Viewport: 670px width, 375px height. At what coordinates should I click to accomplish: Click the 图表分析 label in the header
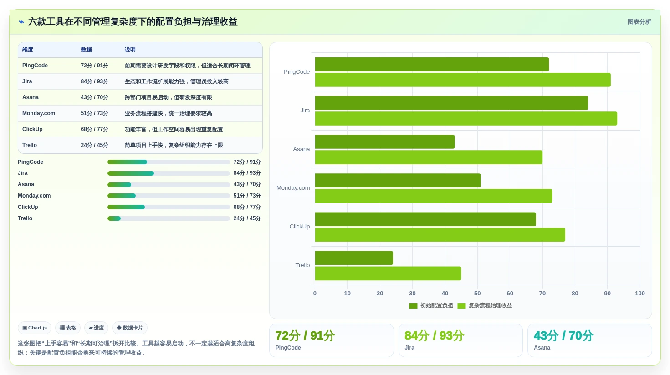tap(639, 22)
